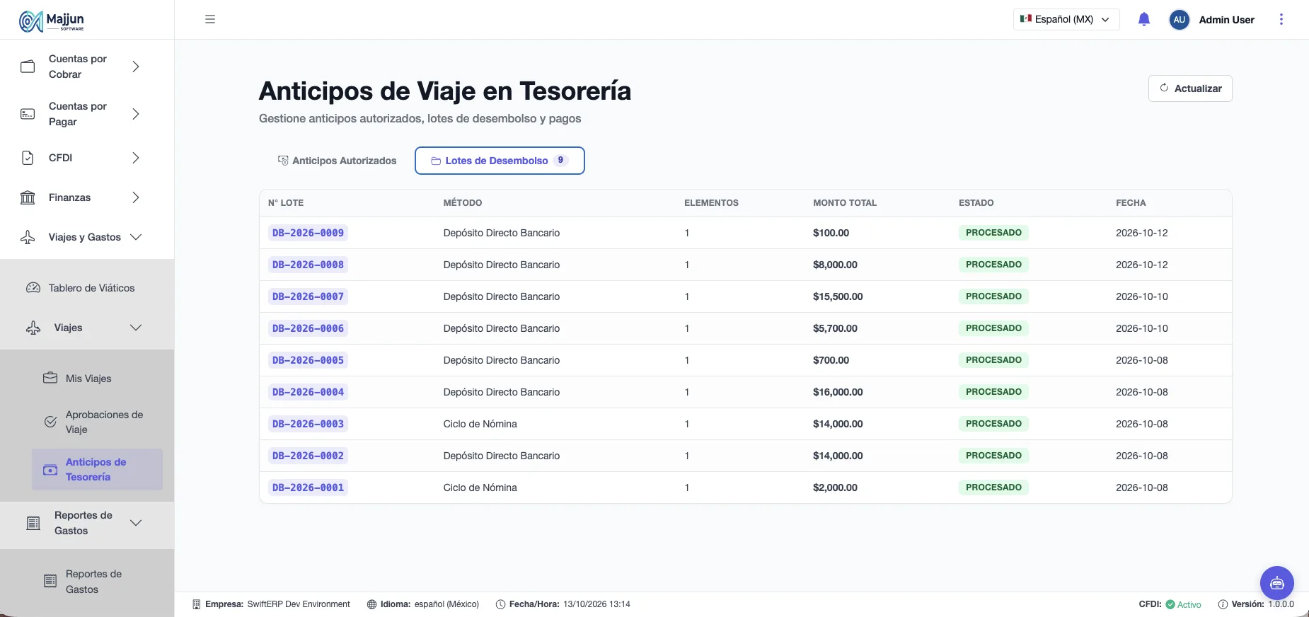Click the MONTO TOTAL column header
This screenshot has width=1309, height=617.
click(845, 203)
